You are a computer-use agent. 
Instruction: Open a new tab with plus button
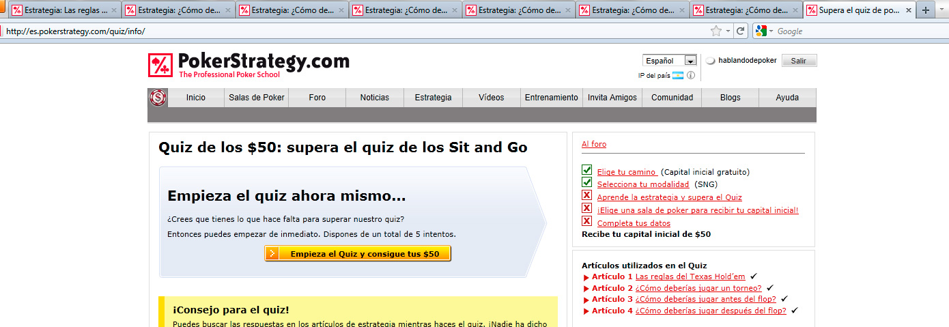coord(926,11)
